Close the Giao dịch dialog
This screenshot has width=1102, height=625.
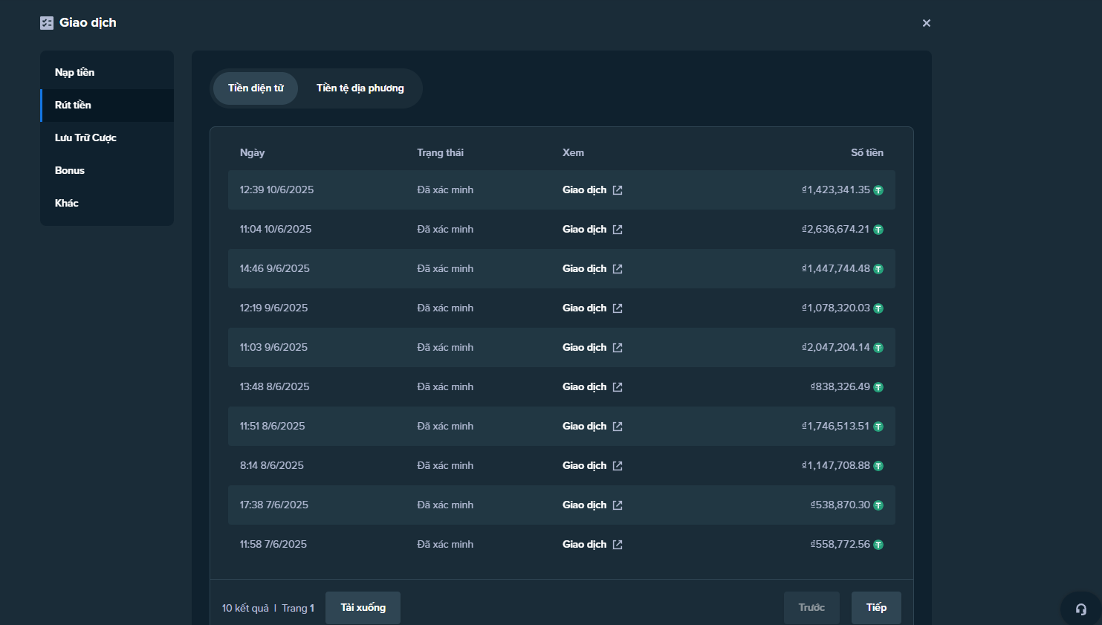coord(926,23)
